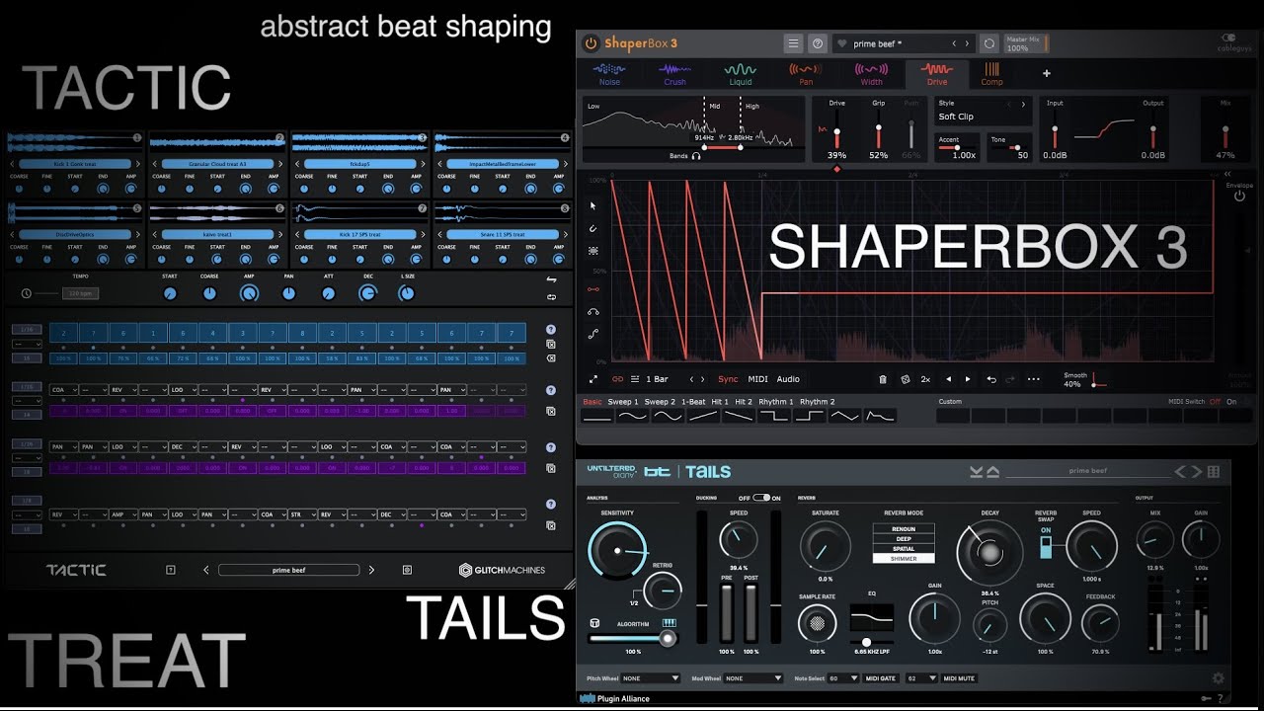1264x711 pixels.
Task: Select Sync trigger mode
Action: point(728,379)
